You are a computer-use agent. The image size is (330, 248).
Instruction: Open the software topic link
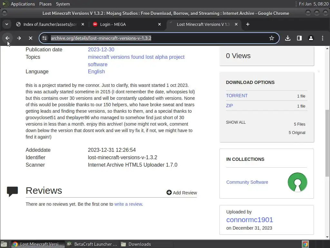point(98,64)
